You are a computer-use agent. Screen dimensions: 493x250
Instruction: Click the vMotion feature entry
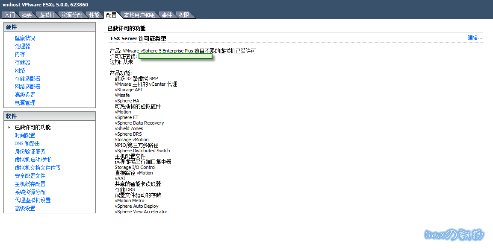coord(123,112)
